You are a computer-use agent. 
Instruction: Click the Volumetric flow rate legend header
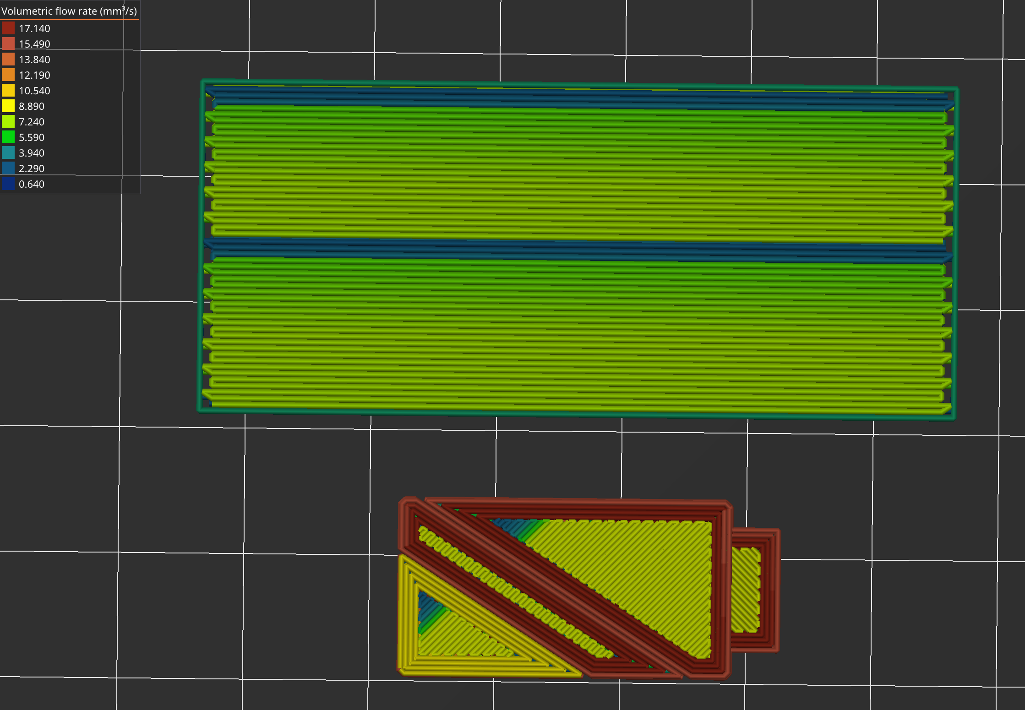69,11
